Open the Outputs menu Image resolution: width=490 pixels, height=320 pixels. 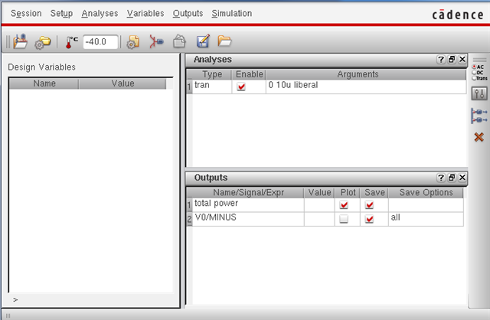188,14
